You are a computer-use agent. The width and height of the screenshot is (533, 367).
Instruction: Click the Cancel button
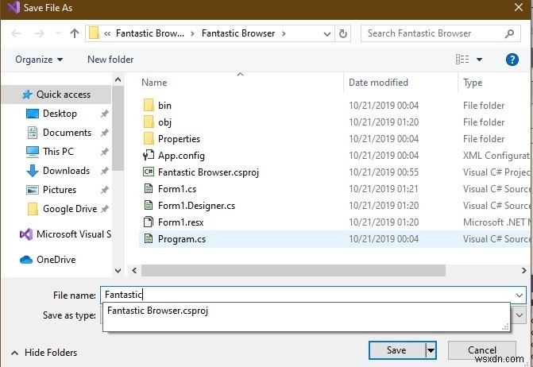pos(482,350)
